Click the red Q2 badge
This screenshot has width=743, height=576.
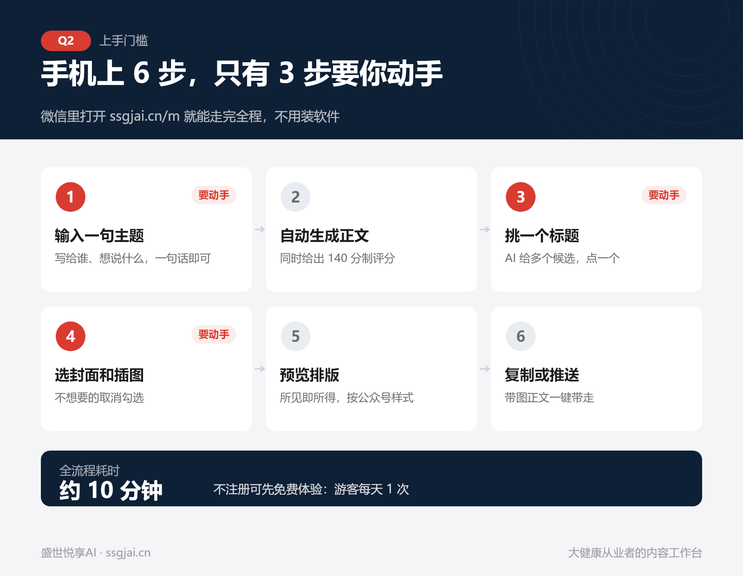[x=66, y=41]
